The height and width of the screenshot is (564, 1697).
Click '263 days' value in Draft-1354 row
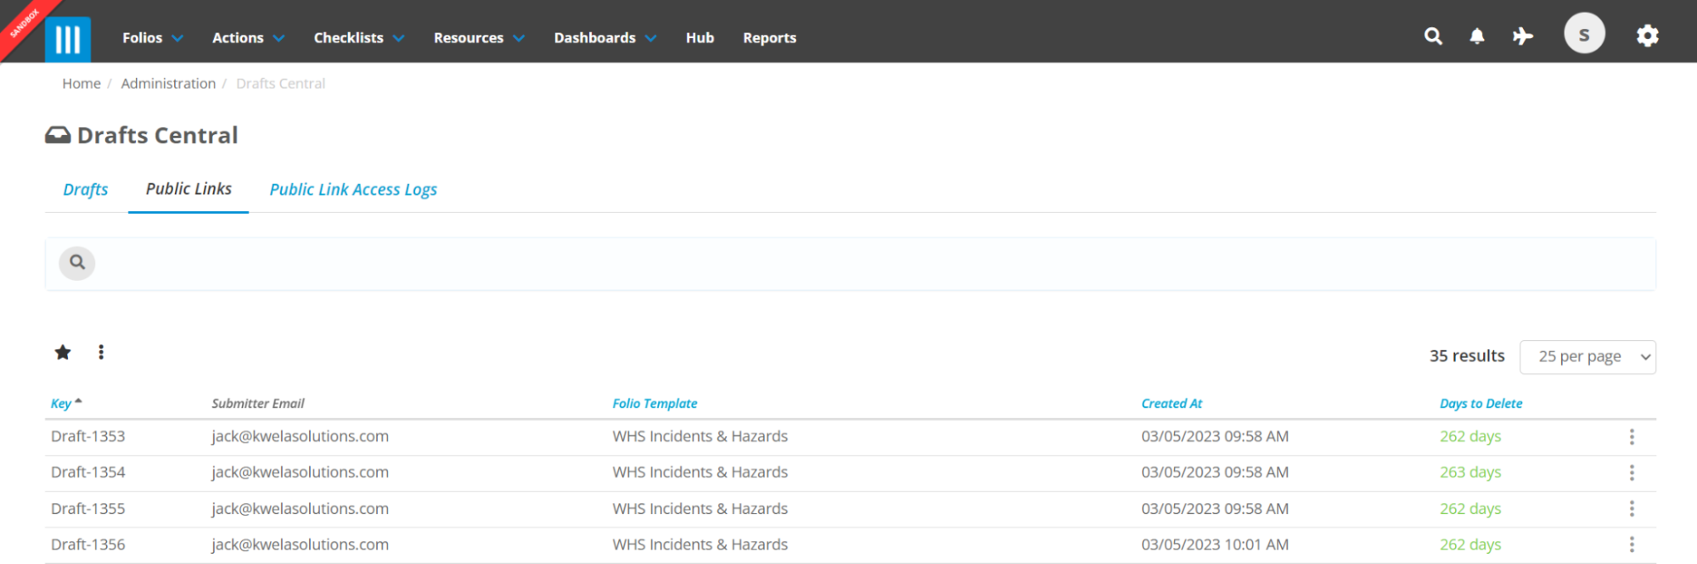click(1470, 472)
